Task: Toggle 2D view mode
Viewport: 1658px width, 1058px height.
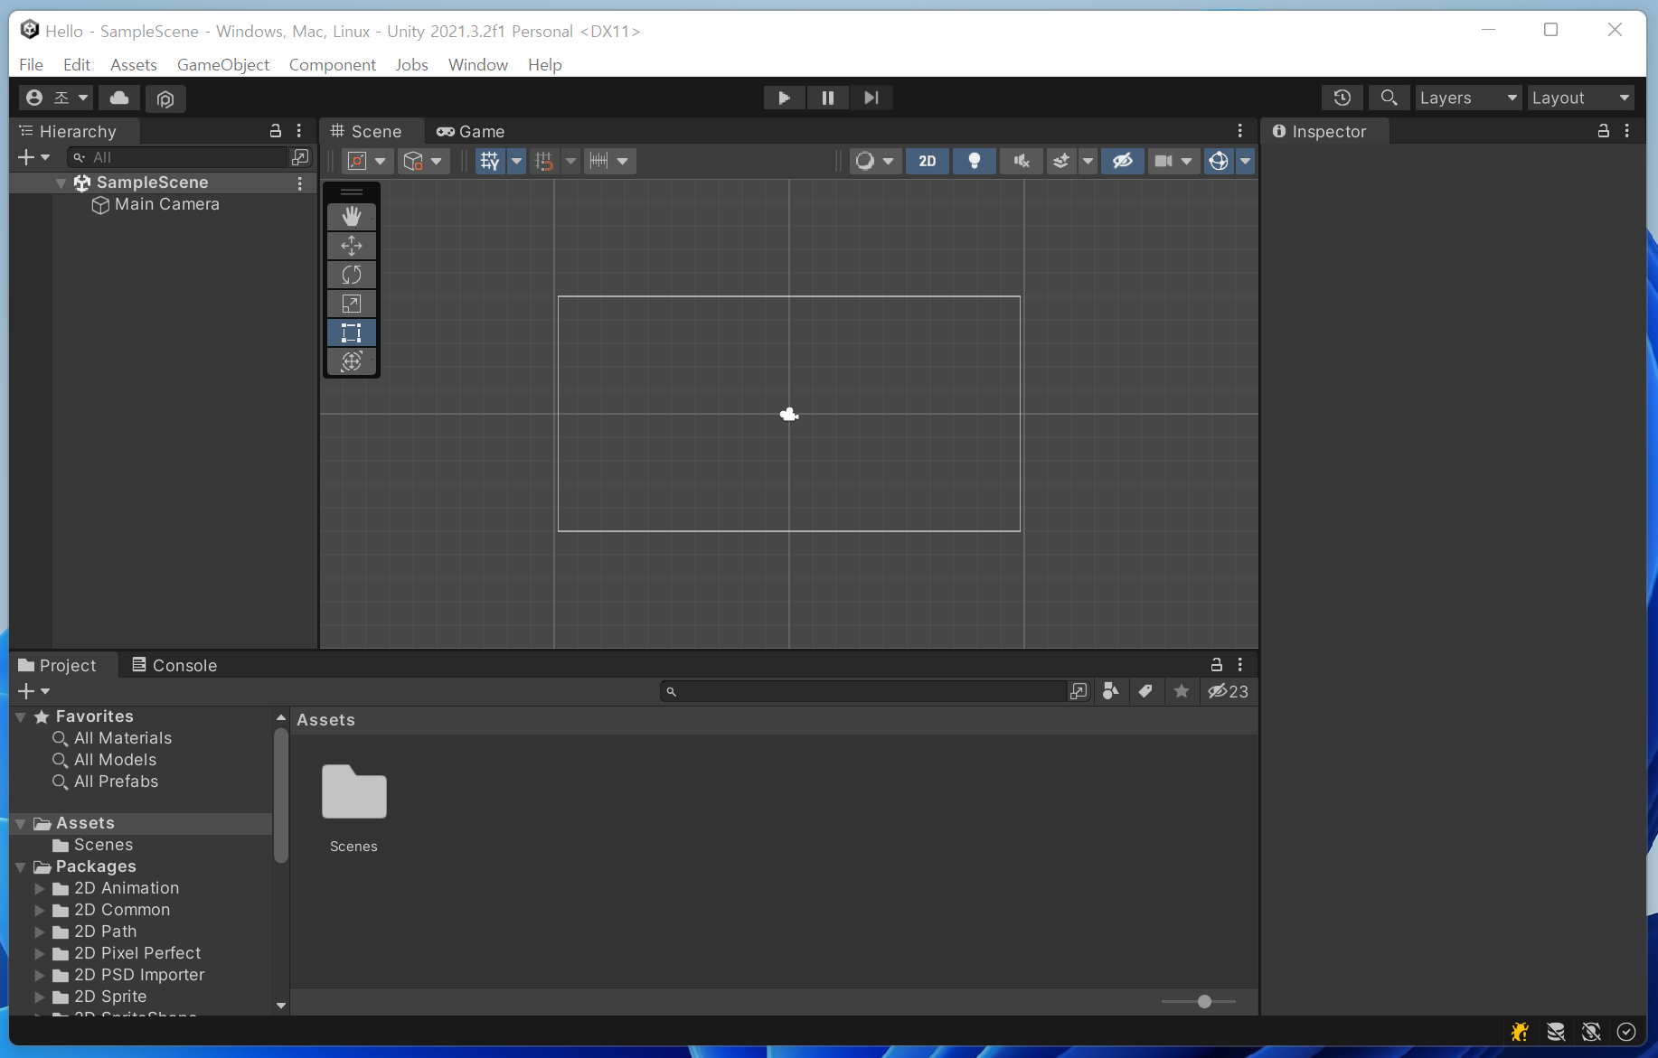Action: pos(928,161)
